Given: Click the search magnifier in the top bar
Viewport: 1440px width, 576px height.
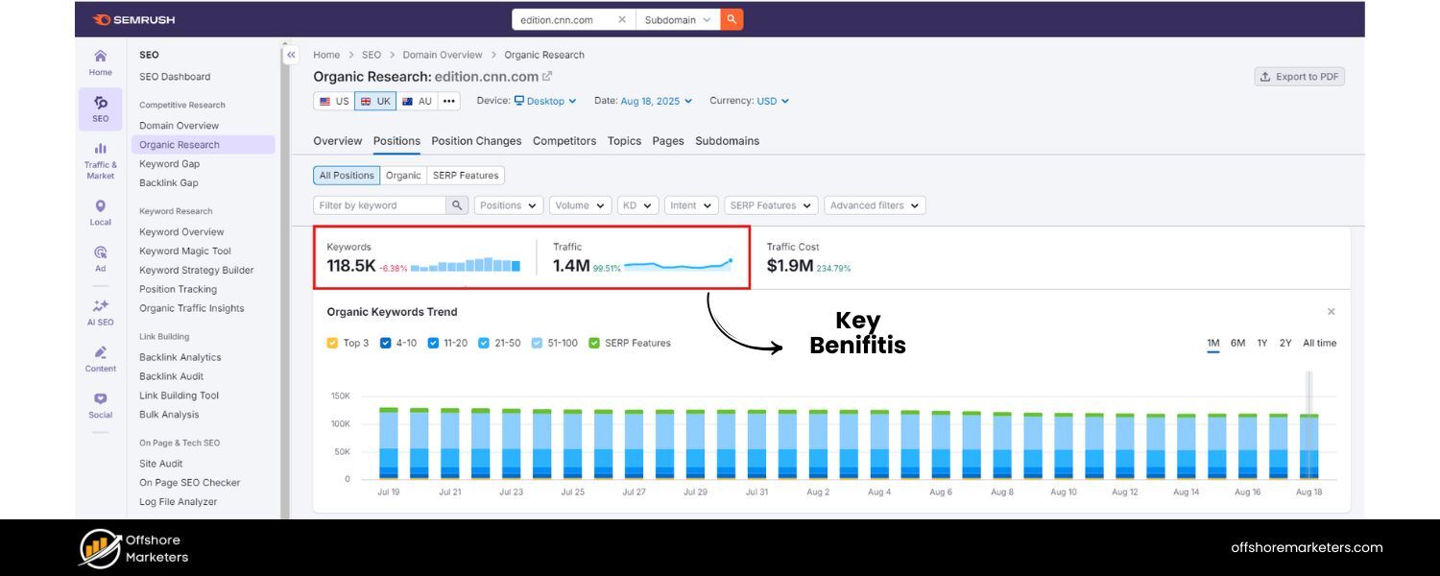Looking at the screenshot, I should tap(732, 18).
